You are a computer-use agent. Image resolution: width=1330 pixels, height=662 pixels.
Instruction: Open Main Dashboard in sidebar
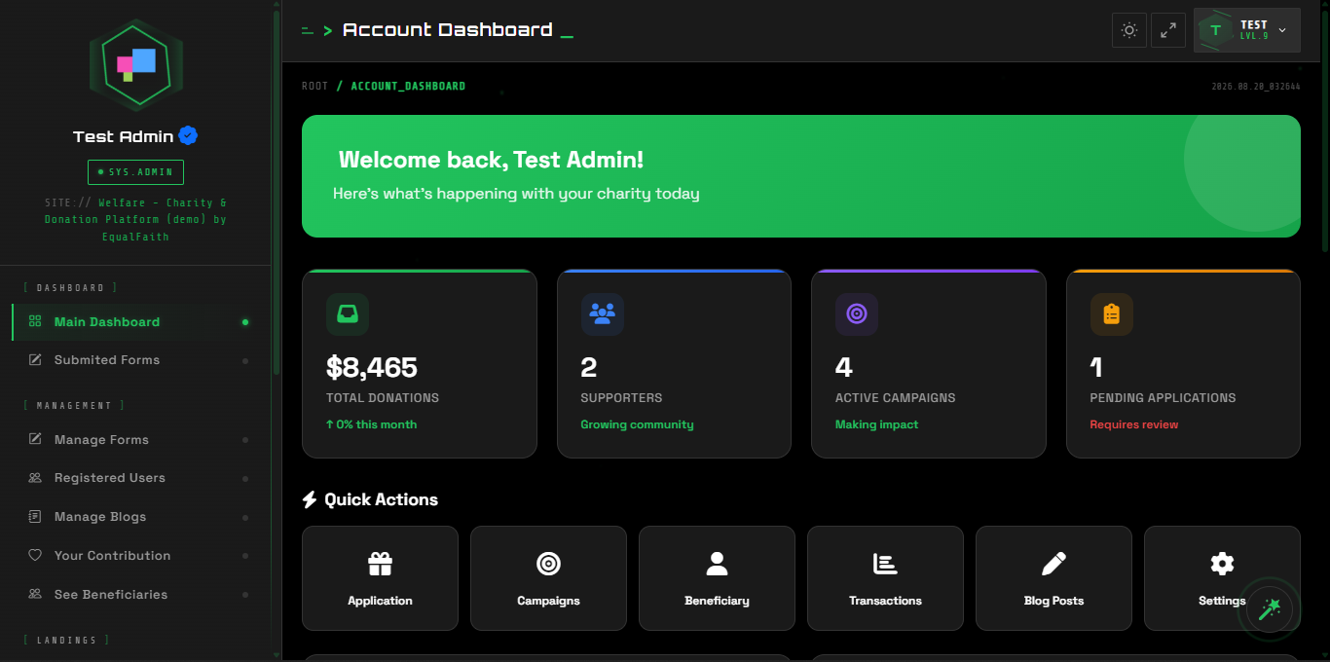point(135,322)
